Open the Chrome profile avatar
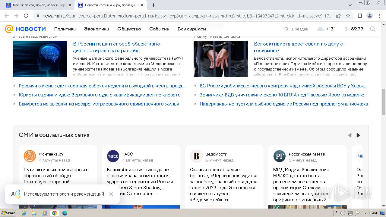The height and width of the screenshot is (217, 386). (370, 16)
